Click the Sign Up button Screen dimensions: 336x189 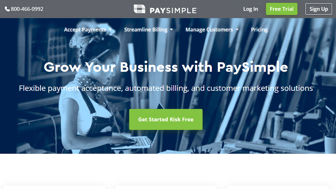pos(319,9)
